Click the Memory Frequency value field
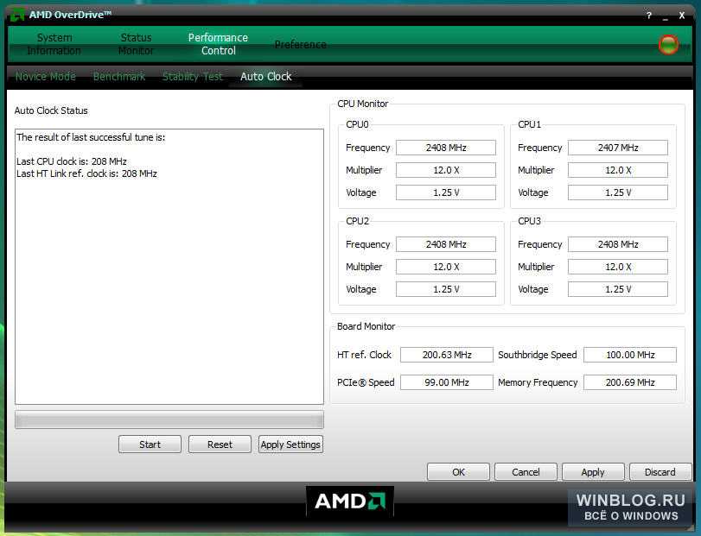This screenshot has width=701, height=536. tap(630, 382)
